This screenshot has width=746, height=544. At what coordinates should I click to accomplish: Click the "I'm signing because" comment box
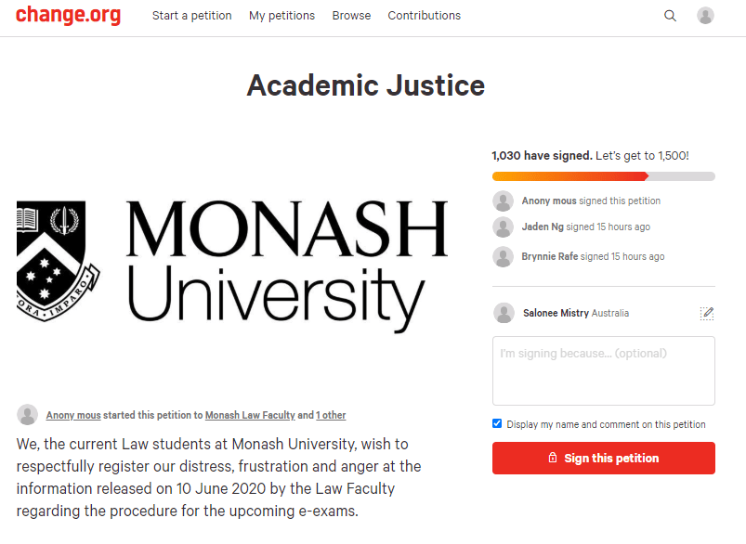[x=603, y=370]
